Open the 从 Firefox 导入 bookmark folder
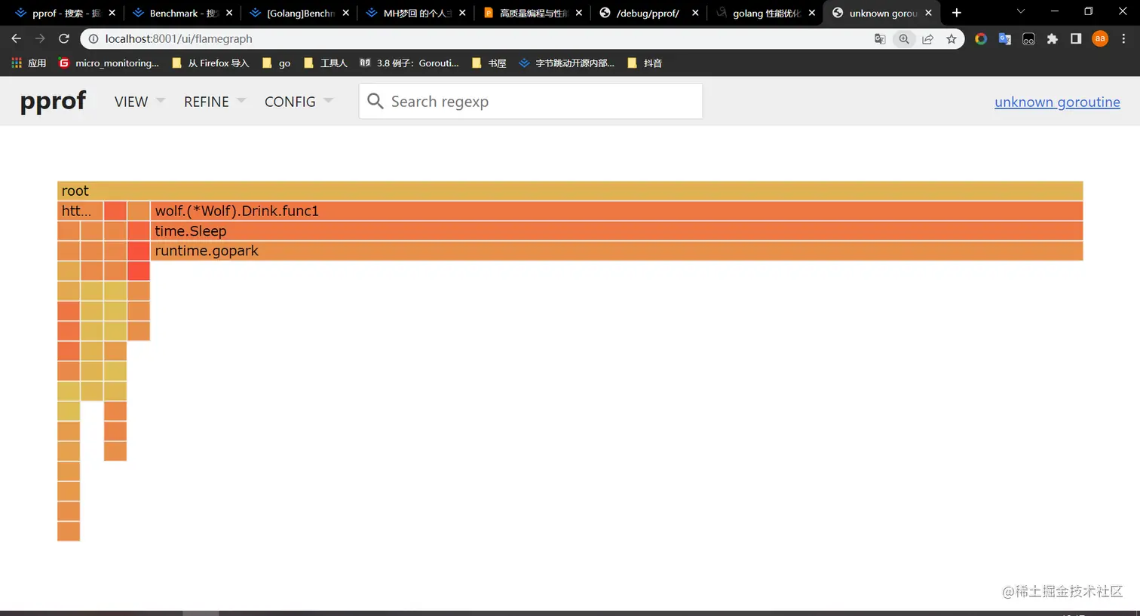Screen dimensions: 1140x616 (210, 63)
